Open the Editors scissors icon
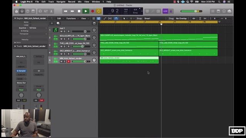Image resolution: width=246 pixels, height=138 pixels. tap(51, 11)
